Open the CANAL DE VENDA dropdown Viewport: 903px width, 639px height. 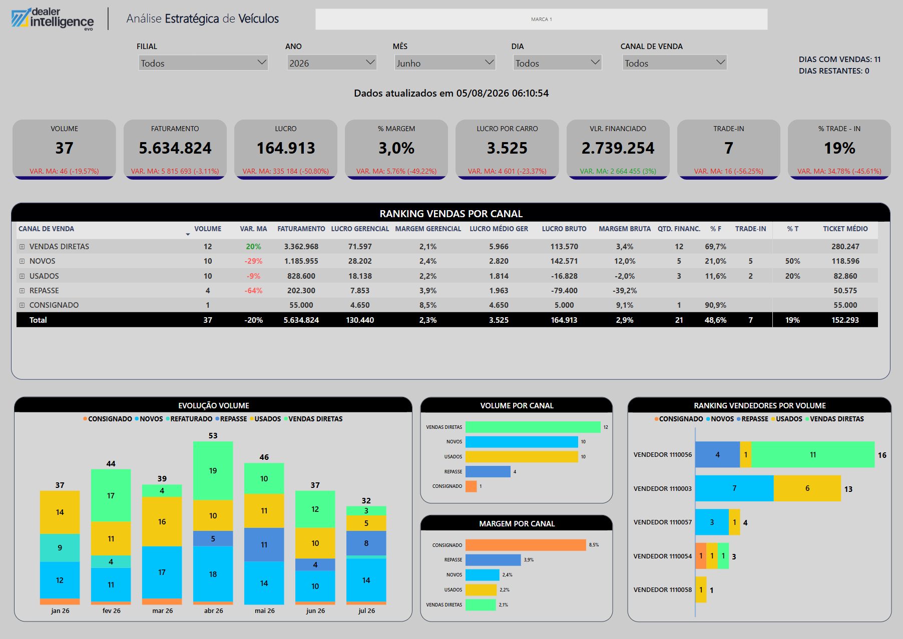point(675,63)
